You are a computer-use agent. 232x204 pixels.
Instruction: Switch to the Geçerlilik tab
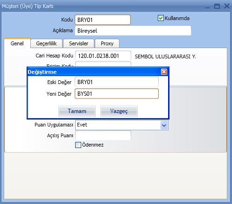pos(46,43)
